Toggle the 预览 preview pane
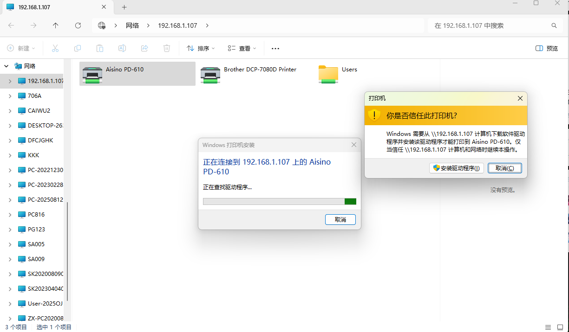This screenshot has width=569, height=332. (547, 48)
